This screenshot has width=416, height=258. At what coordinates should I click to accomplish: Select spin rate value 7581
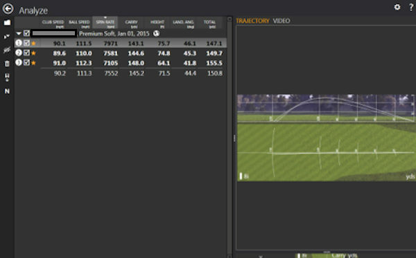coord(111,53)
